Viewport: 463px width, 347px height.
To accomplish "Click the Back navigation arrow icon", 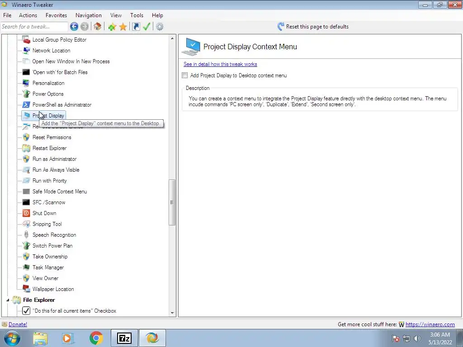I will [x=74, y=27].
